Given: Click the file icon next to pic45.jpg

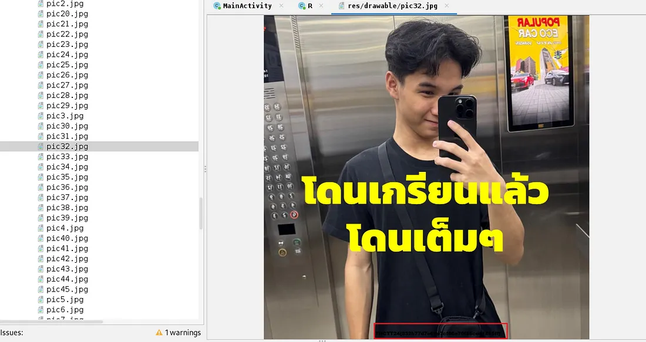Looking at the screenshot, I should click(41, 289).
